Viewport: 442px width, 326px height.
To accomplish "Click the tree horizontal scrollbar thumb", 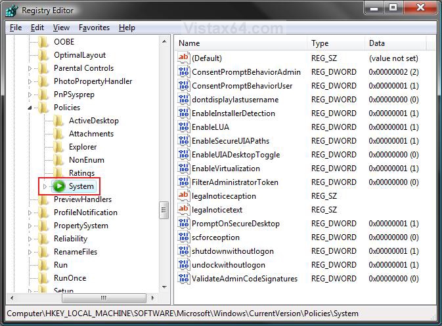I will click(x=104, y=298).
